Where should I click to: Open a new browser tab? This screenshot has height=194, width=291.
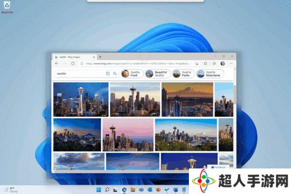point(100,57)
